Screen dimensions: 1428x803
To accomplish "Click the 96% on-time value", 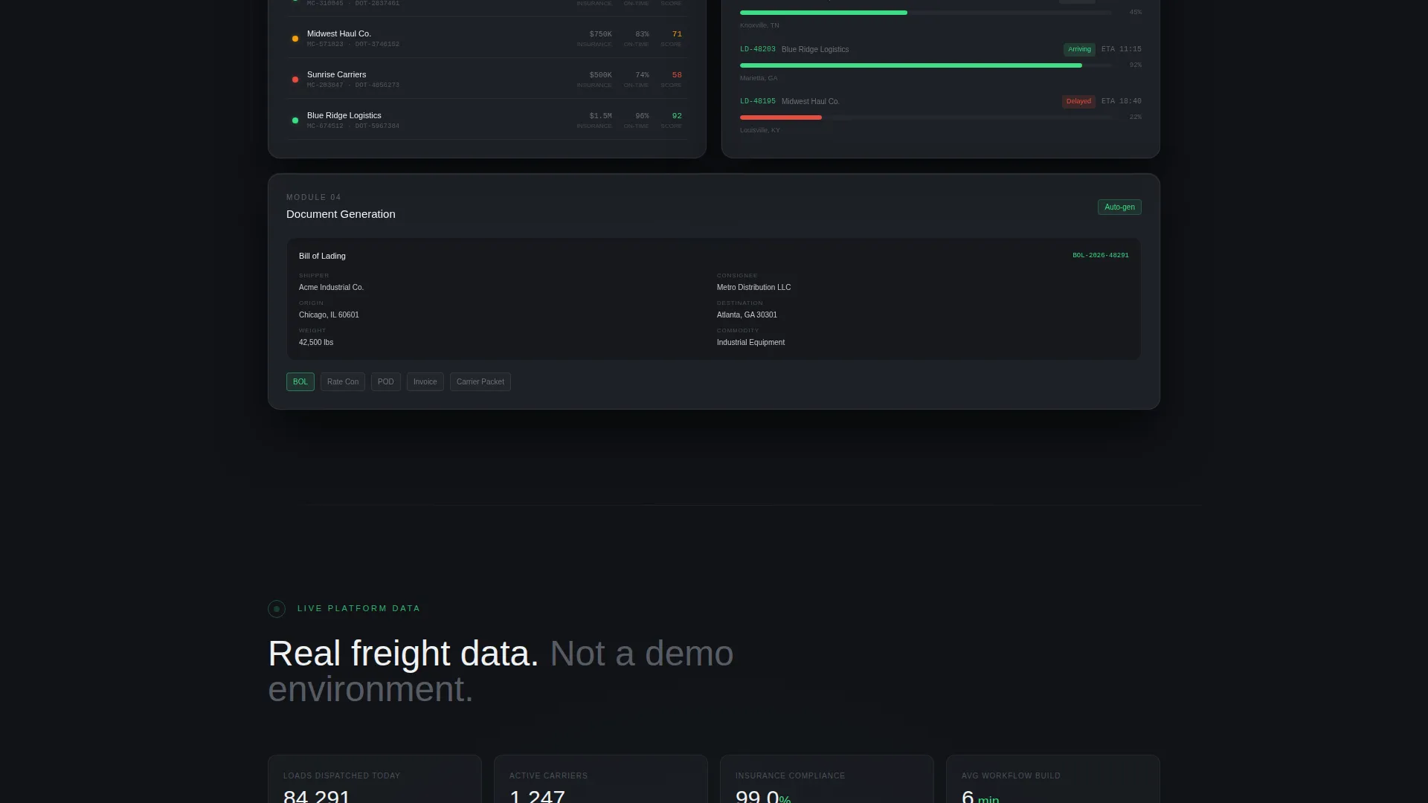I will [642, 116].
